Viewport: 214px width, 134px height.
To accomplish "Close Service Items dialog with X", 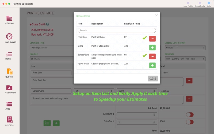I will tap(156, 15).
